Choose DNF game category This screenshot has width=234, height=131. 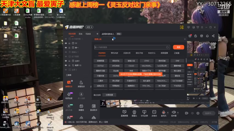178,61
